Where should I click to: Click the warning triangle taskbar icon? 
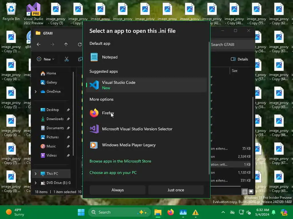tap(195, 212)
